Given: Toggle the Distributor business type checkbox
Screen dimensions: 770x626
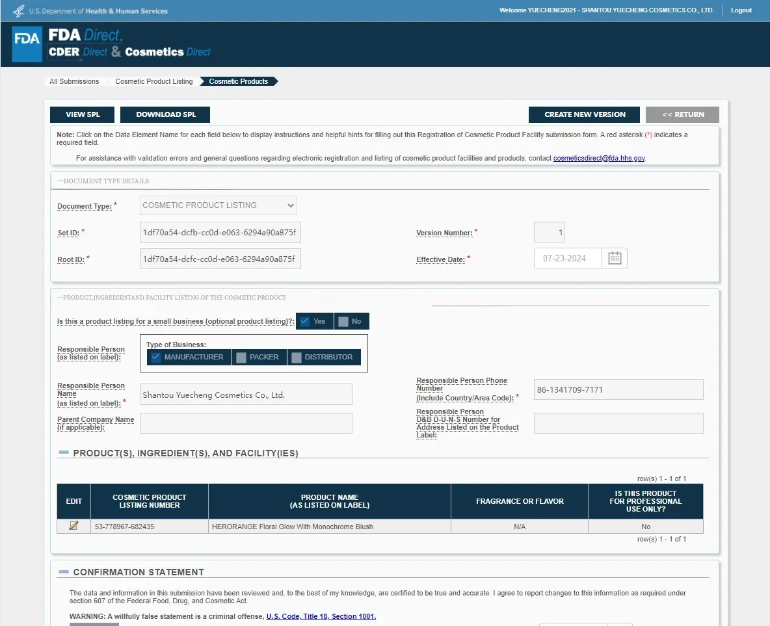Looking at the screenshot, I should [x=297, y=357].
